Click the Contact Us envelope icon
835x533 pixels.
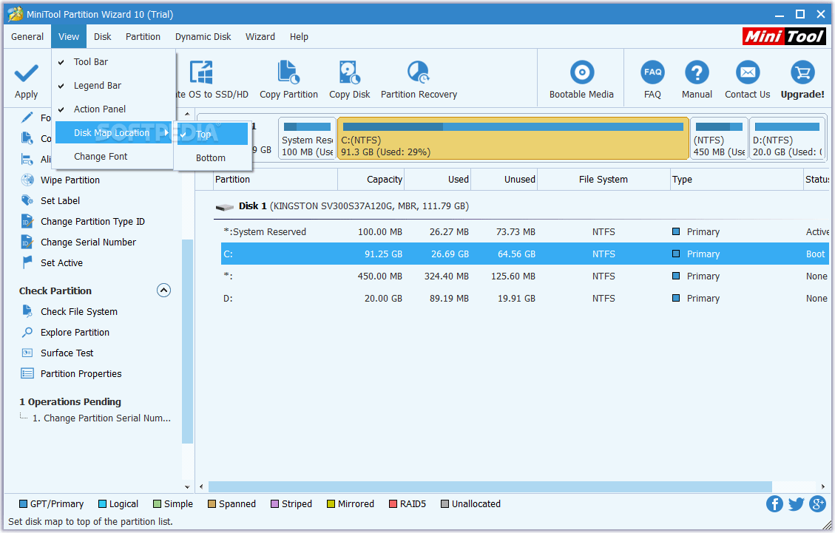click(x=748, y=72)
